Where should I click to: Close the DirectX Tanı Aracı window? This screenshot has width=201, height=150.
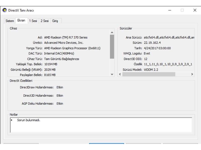[195, 10]
